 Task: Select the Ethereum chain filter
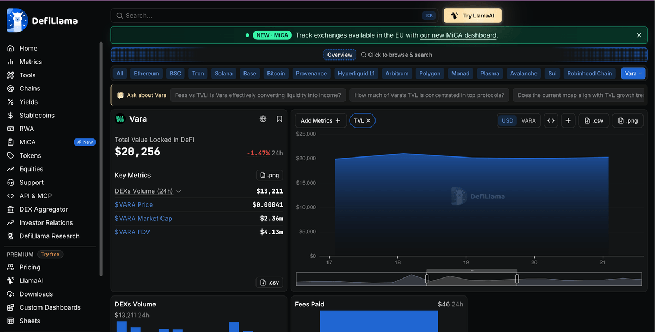(146, 73)
